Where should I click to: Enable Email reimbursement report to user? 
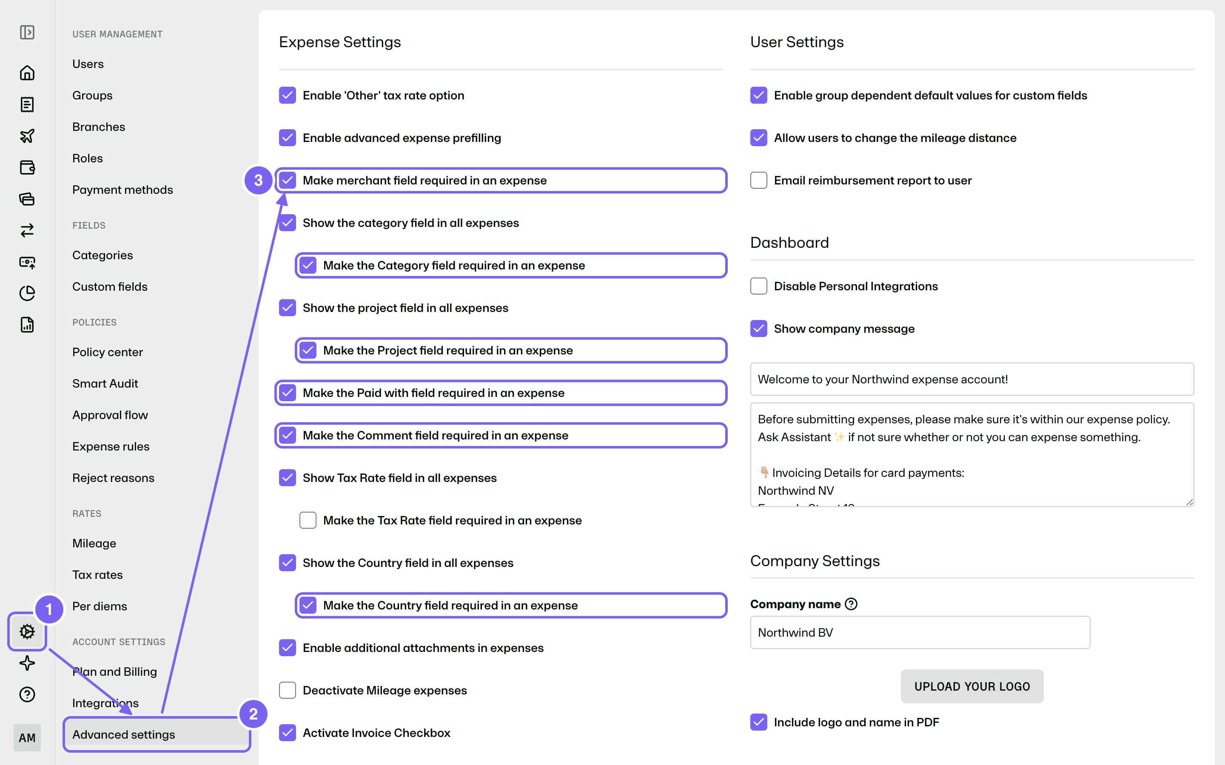coord(758,180)
